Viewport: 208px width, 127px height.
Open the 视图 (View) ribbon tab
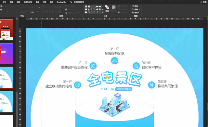tap(44, 2)
